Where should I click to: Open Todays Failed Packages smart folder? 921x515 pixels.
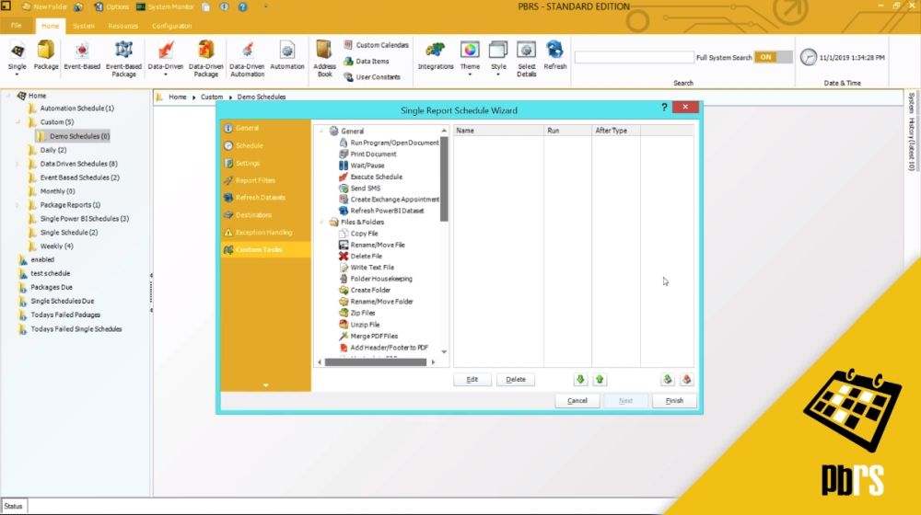(59, 315)
